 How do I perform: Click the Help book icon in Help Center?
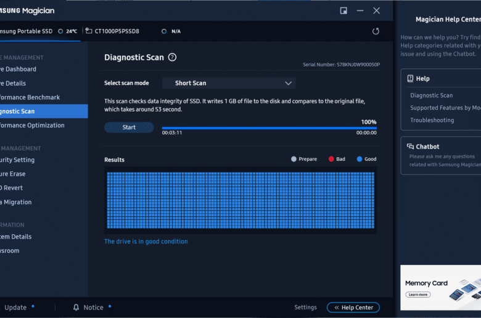click(x=410, y=78)
